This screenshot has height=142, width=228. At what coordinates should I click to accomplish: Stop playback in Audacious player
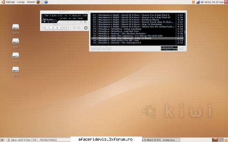click(x=57, y=28)
